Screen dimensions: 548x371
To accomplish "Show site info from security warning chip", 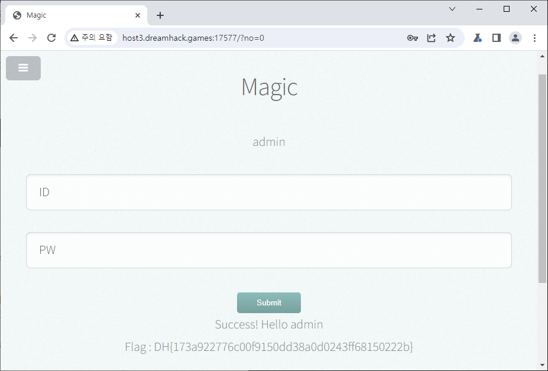I will tap(91, 38).
